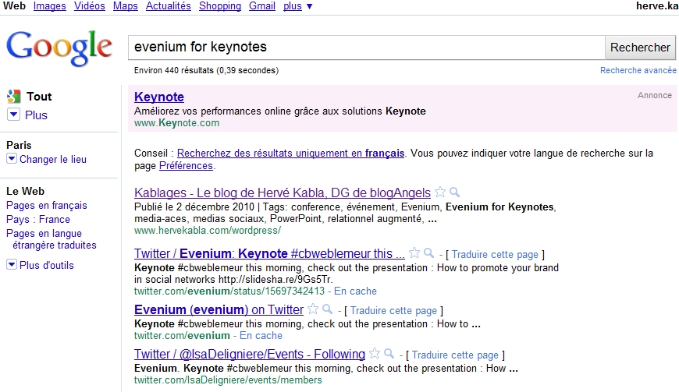Viewport: 679px width, 392px height.
Task: Preview the Kablages result with magnifier icon
Action: [x=454, y=192]
